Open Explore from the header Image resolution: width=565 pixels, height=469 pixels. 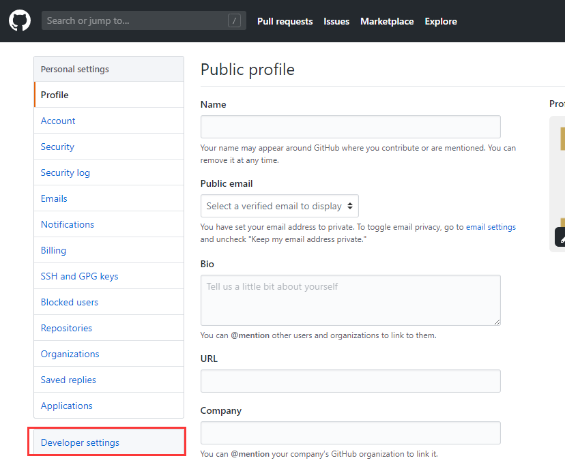pos(441,21)
